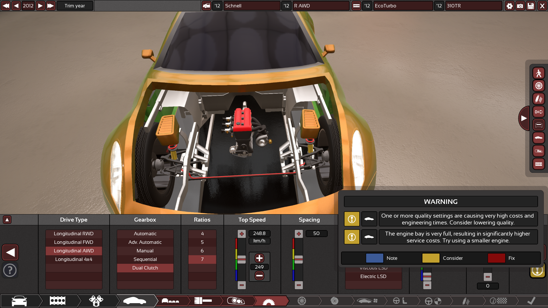Click the save floppy disk icon
Viewport: 548px width, 308px height.
click(531, 6)
